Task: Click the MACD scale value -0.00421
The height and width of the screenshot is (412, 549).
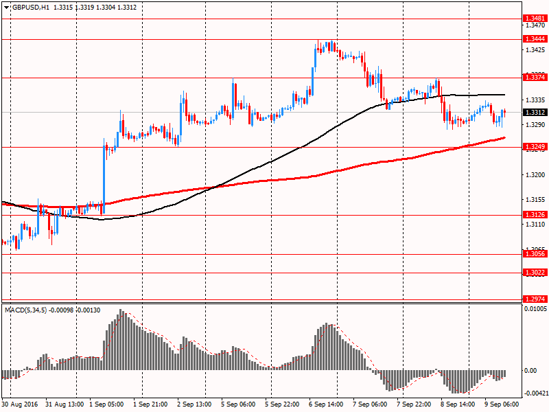Action: coord(536,393)
